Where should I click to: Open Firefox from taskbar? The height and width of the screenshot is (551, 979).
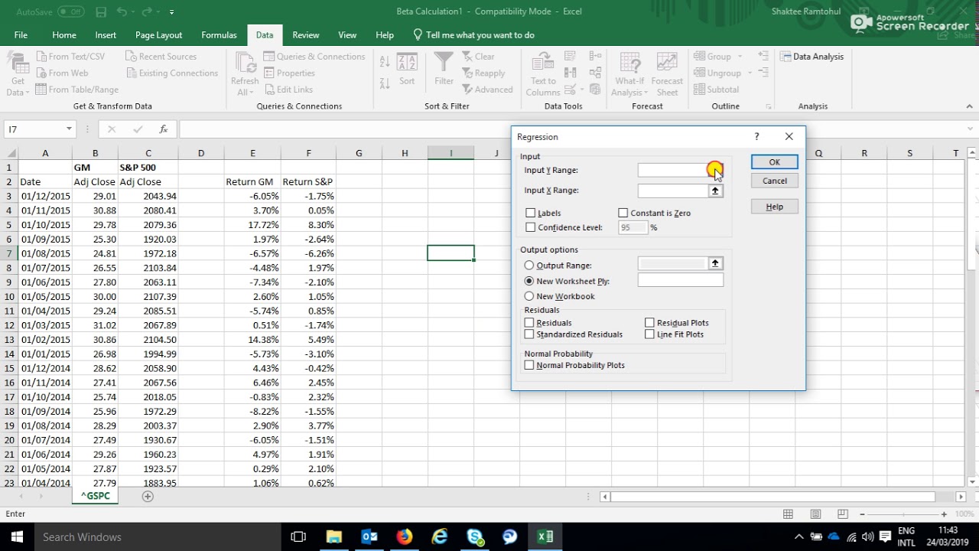point(404,537)
